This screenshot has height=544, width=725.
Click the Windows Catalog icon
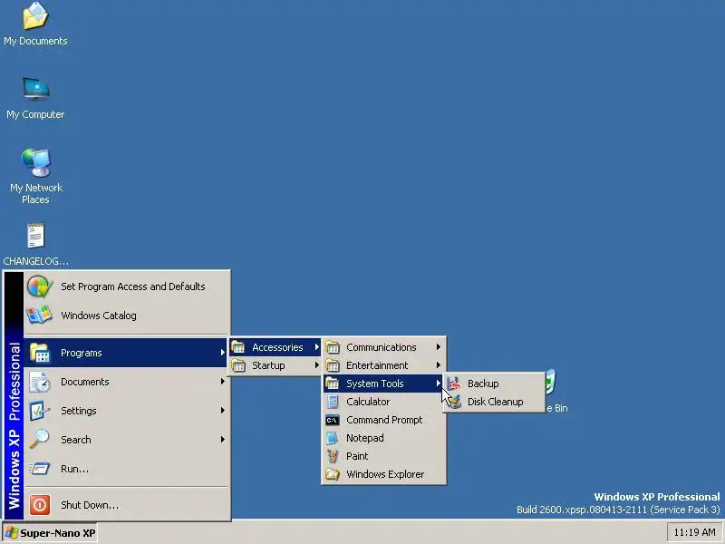coord(39,315)
